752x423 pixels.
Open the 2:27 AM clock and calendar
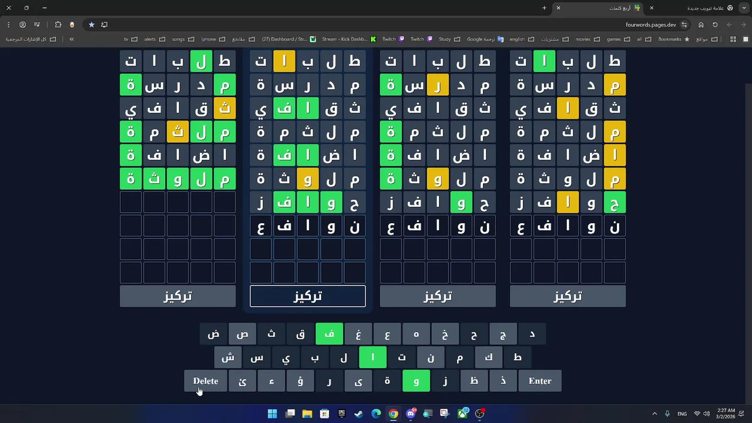(726, 414)
